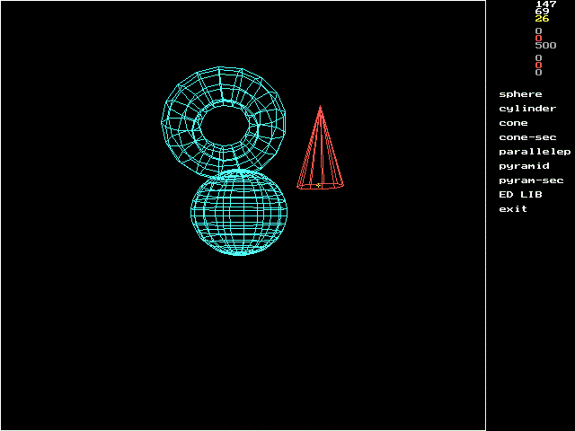Viewport: 575px width, 431px height.
Task: Pick the pyram-sec option
Action: (531, 180)
